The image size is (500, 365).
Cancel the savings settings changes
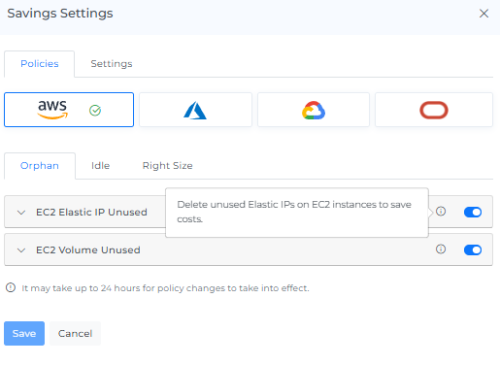point(75,333)
